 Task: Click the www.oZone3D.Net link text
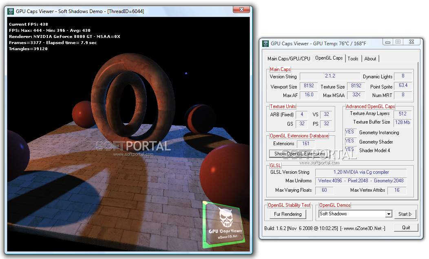pos(363,228)
